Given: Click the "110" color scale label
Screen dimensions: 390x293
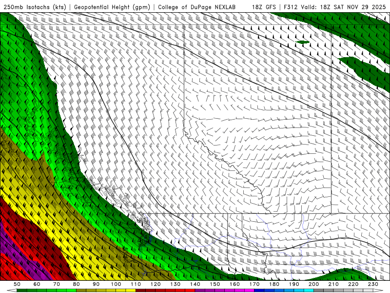Looking at the screenshot, I should pos(136,284).
